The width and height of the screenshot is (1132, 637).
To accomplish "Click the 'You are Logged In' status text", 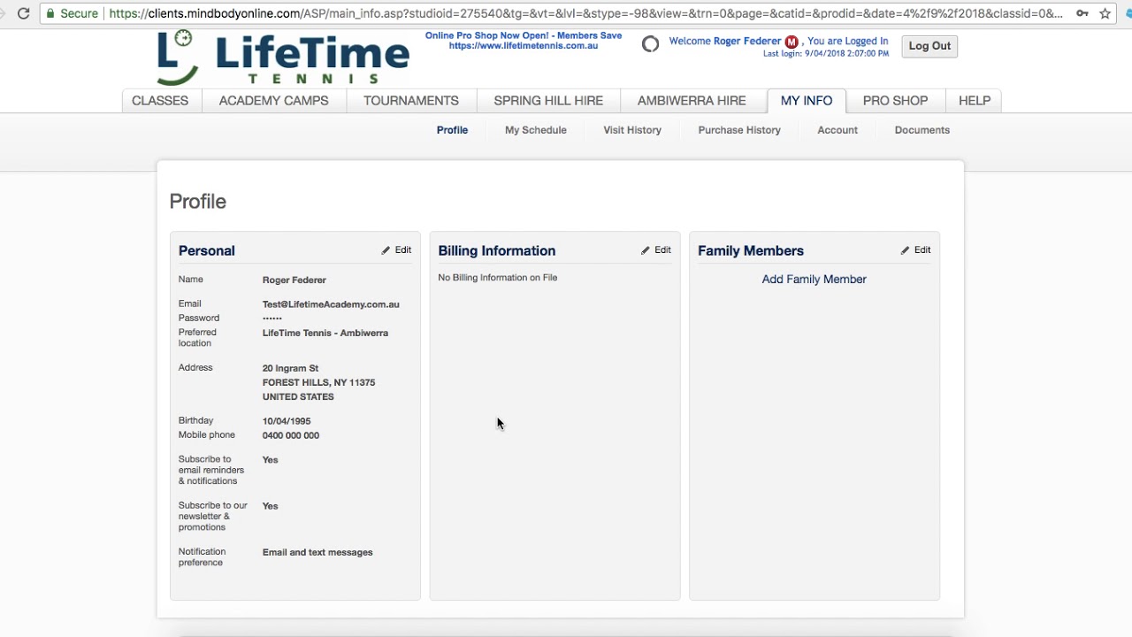I will (848, 42).
